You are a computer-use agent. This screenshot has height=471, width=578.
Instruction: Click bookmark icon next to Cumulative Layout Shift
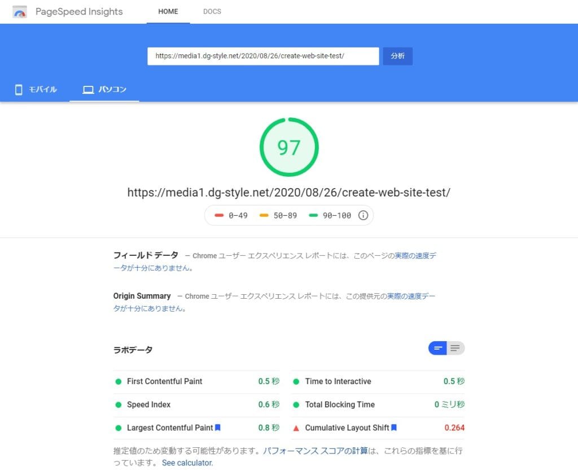394,428
